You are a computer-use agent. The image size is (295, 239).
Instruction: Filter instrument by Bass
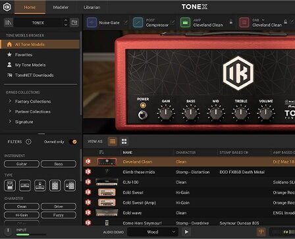[59, 164]
